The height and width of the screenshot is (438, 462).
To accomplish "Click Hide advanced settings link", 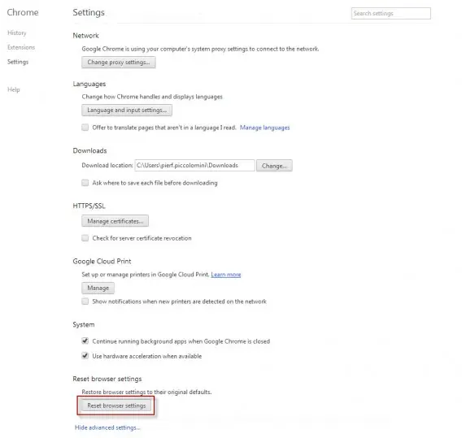I will click(x=107, y=427).
